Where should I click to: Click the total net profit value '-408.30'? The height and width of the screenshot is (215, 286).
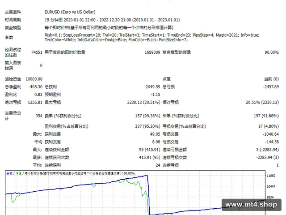point(35,86)
